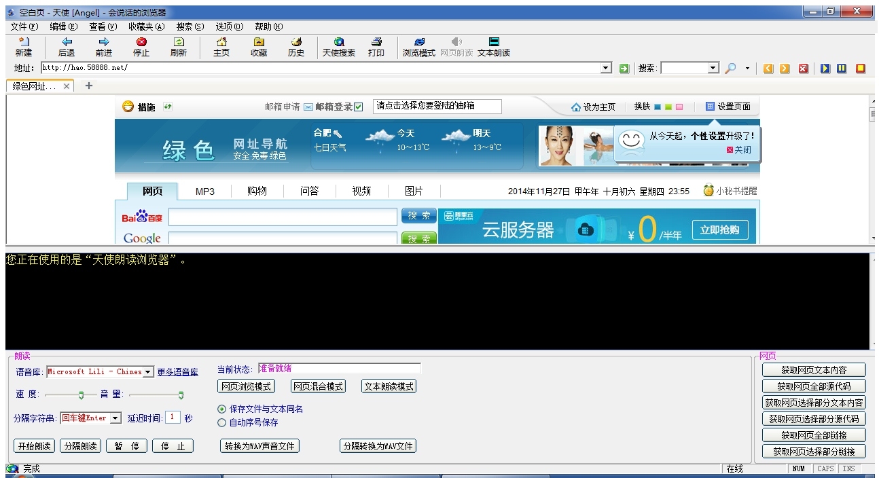Open the address bar dropdown arrow
This screenshot has height=478, width=879.
coord(606,69)
